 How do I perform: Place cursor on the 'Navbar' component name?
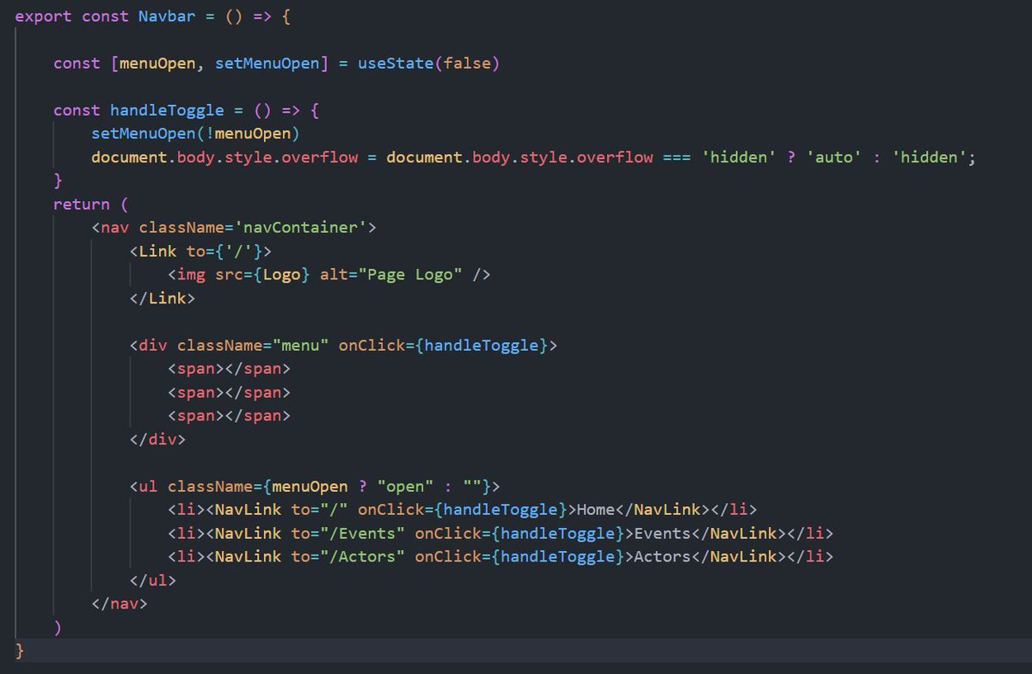pos(166,16)
